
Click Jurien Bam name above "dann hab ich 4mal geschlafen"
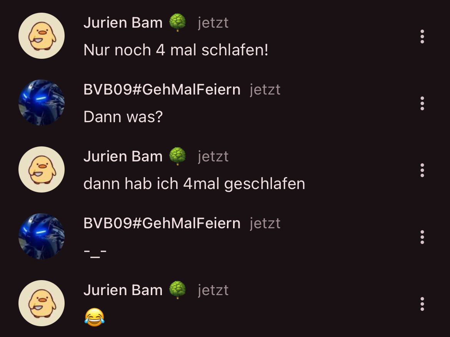[123, 156]
